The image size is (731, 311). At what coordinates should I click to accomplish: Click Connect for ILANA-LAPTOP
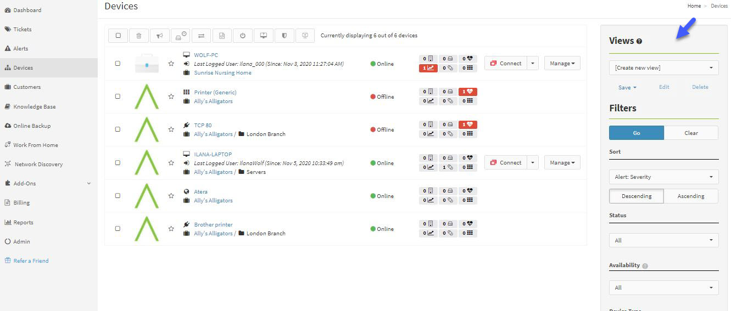tap(505, 162)
